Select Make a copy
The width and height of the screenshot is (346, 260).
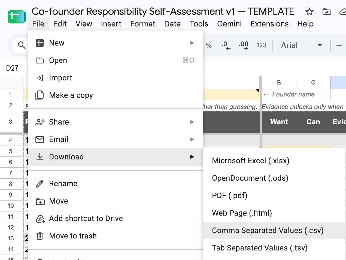[116, 95]
